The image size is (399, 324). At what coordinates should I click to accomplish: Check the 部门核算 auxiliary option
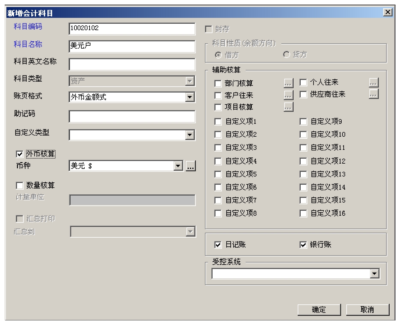tap(218, 84)
